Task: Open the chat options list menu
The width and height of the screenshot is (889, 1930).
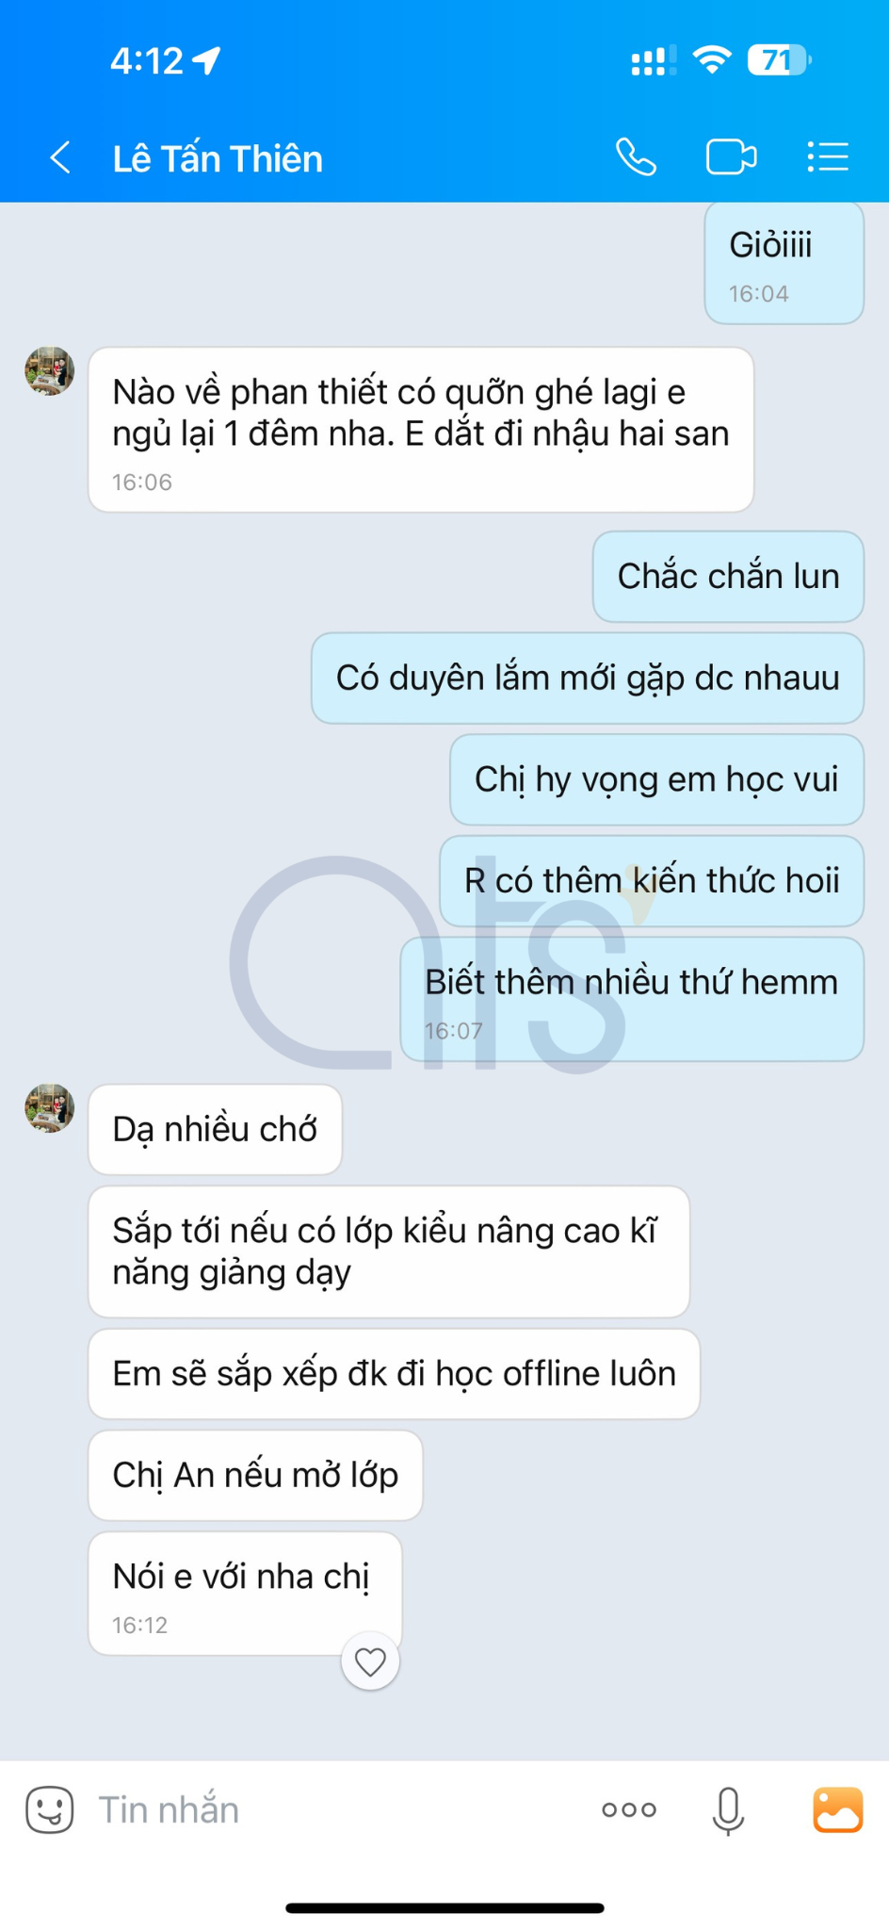Action: tap(828, 157)
